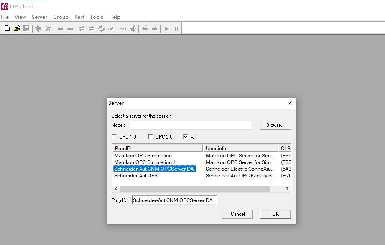Uncheck the All checkbox
The image size is (385, 245).
186,136
